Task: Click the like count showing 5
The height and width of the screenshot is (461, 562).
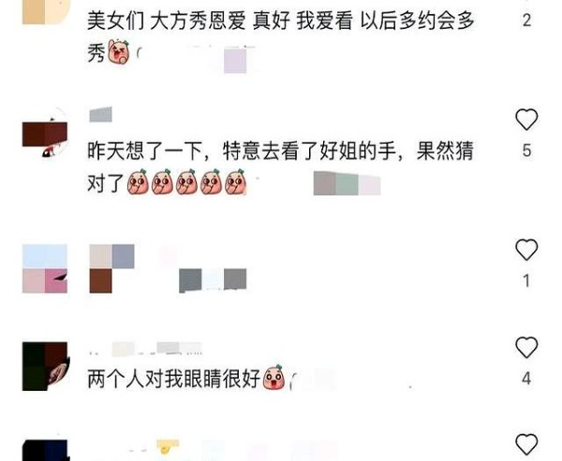Action: (526, 151)
